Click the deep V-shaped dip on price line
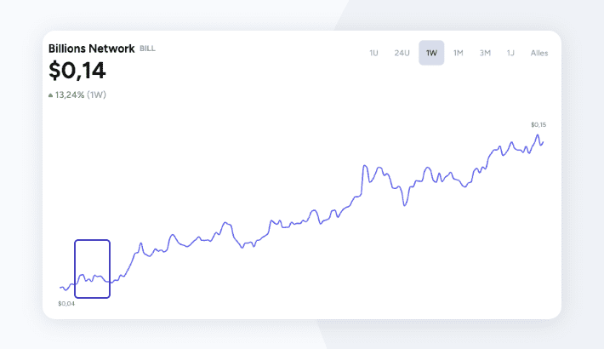 click(404, 205)
